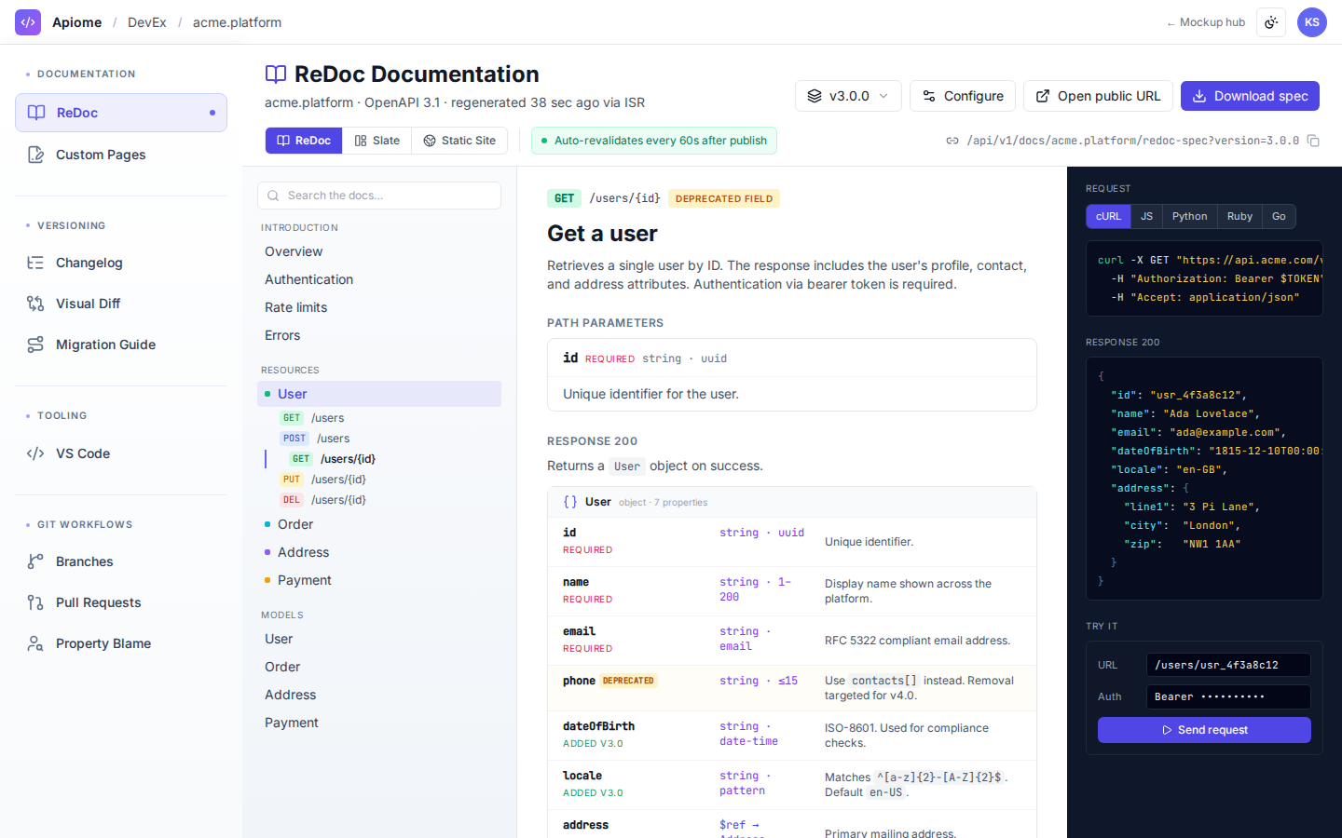Click the Changelog list icon

(35, 263)
